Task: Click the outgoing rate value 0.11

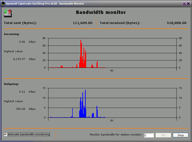Action: click(22, 92)
